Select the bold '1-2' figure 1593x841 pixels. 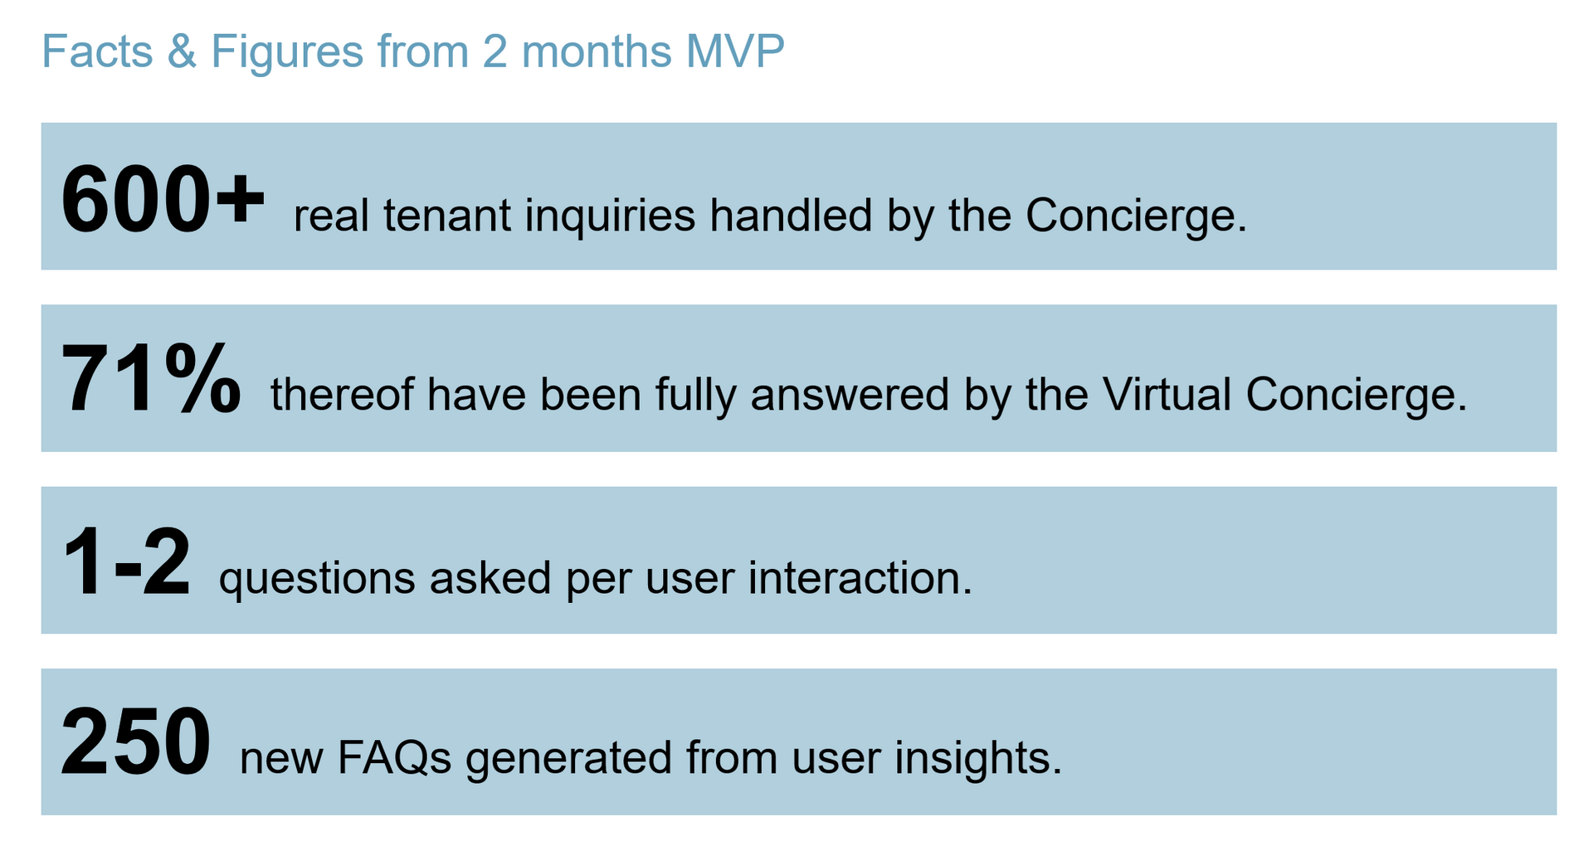point(126,562)
